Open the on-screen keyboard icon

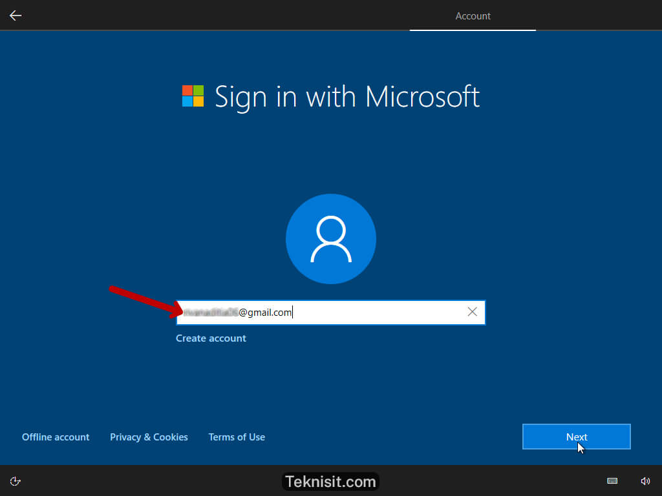(x=612, y=481)
